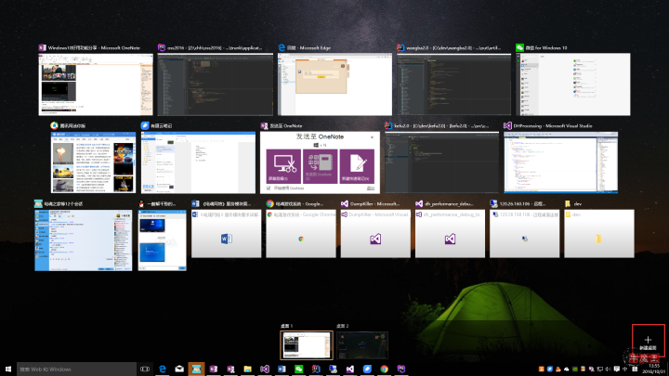Select the Microsoft OneNote window thumbnail
Viewport: 669px width, 376px height.
point(96,84)
